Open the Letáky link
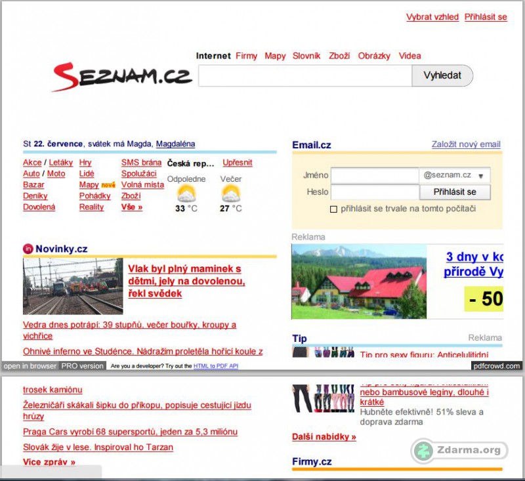Screen dimensions: 525x481 60,162
